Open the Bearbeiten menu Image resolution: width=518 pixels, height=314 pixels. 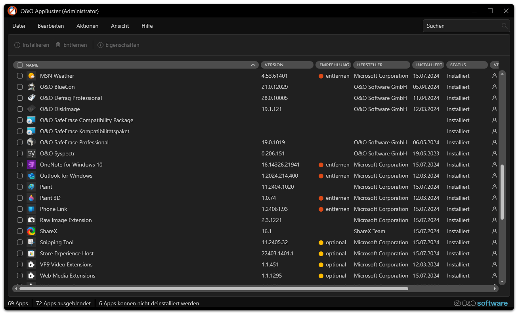[x=51, y=26]
